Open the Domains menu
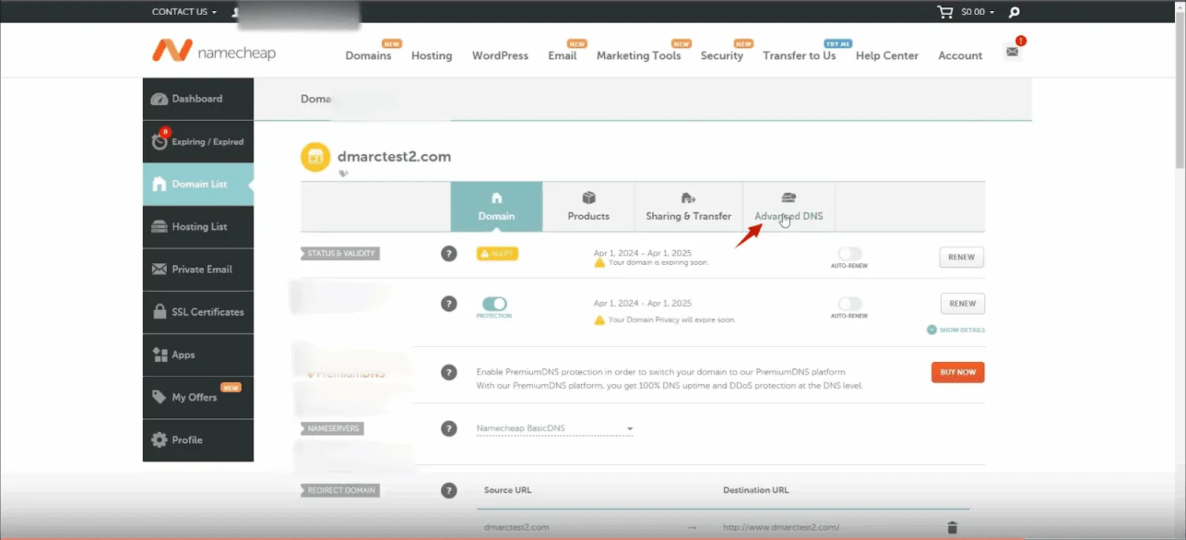This screenshot has height=540, width=1186. click(368, 55)
